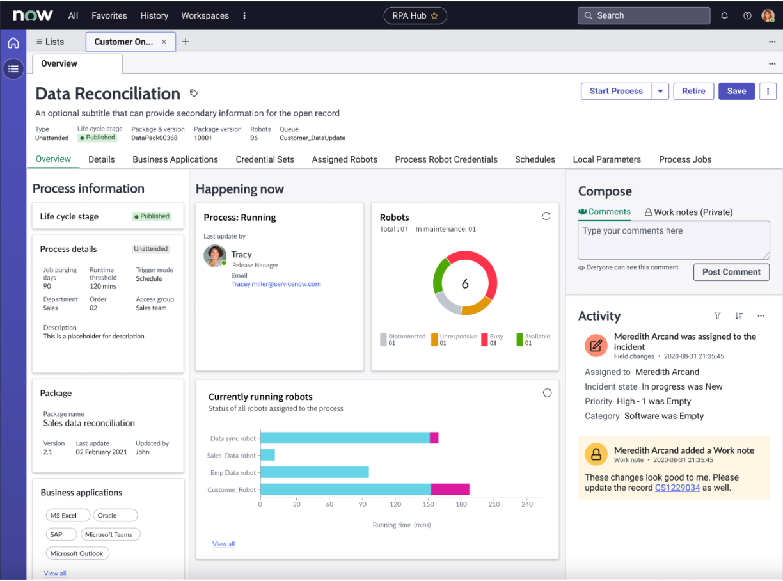Type in the comments input field
The width and height of the screenshot is (783, 581).
pyautogui.click(x=674, y=239)
